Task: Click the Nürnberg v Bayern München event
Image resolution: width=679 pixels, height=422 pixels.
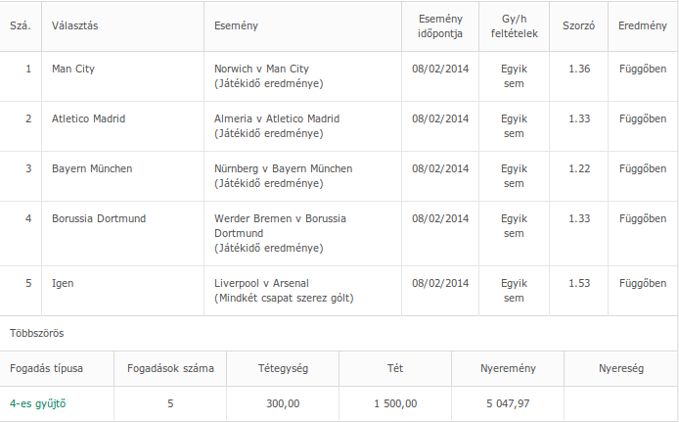Action: [x=283, y=168]
